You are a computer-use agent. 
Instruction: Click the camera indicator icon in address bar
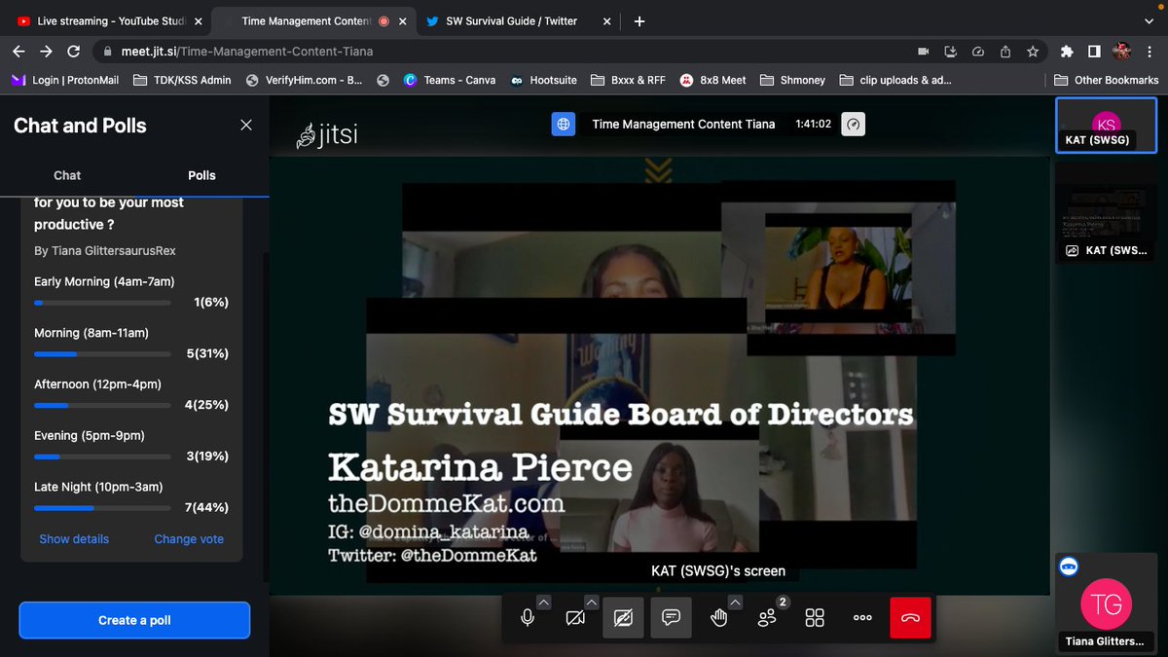(x=923, y=52)
